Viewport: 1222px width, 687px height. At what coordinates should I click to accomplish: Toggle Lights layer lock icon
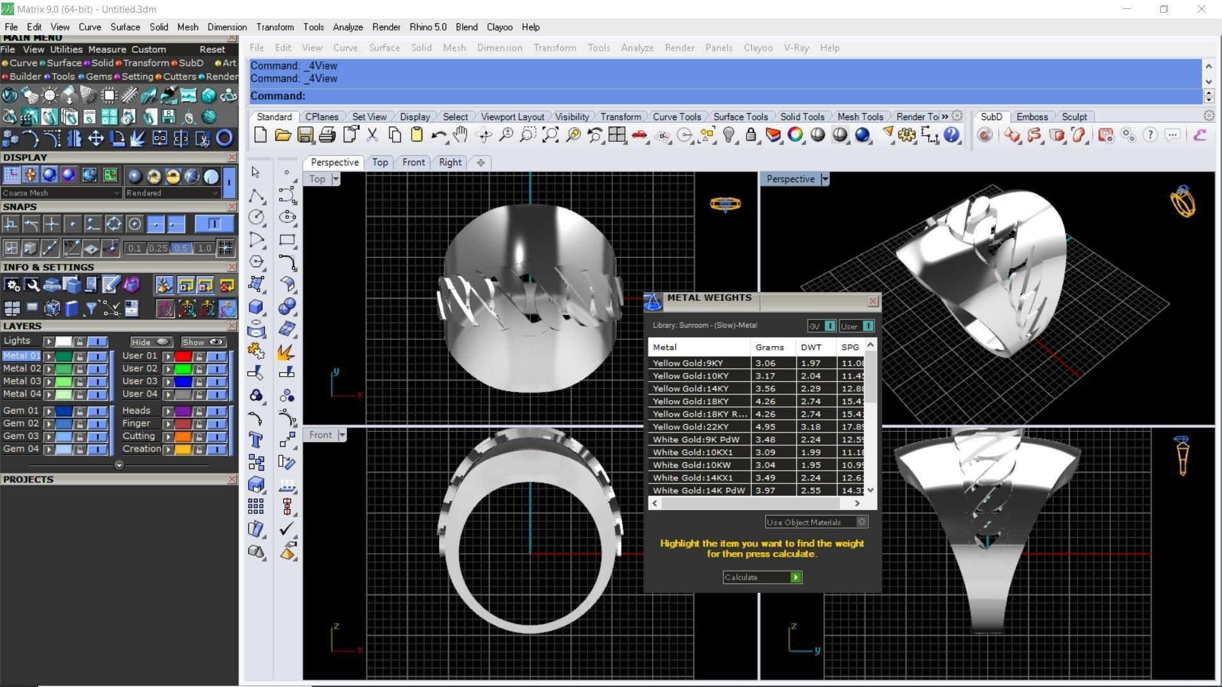(80, 342)
